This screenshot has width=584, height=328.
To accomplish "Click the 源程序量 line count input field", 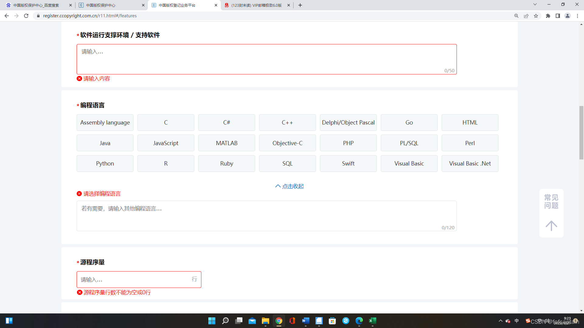I will [134, 279].
